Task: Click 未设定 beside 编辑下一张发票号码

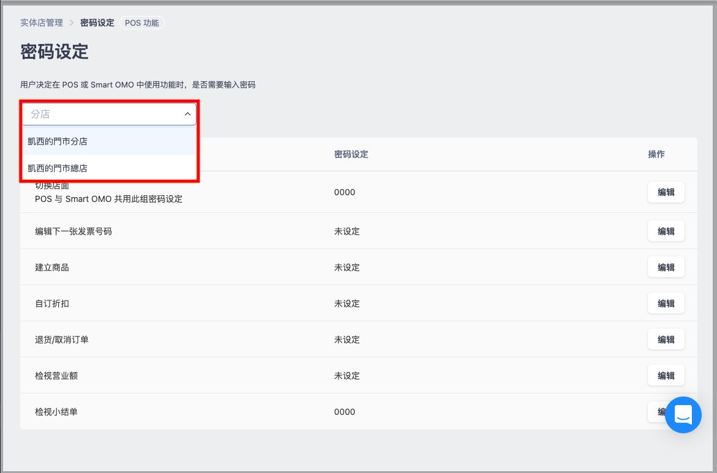Action: [x=347, y=231]
